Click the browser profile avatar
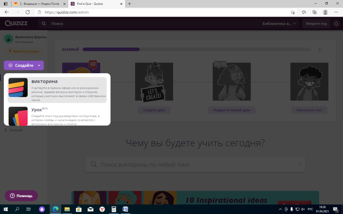The height and width of the screenshot is (214, 343). (x=325, y=12)
